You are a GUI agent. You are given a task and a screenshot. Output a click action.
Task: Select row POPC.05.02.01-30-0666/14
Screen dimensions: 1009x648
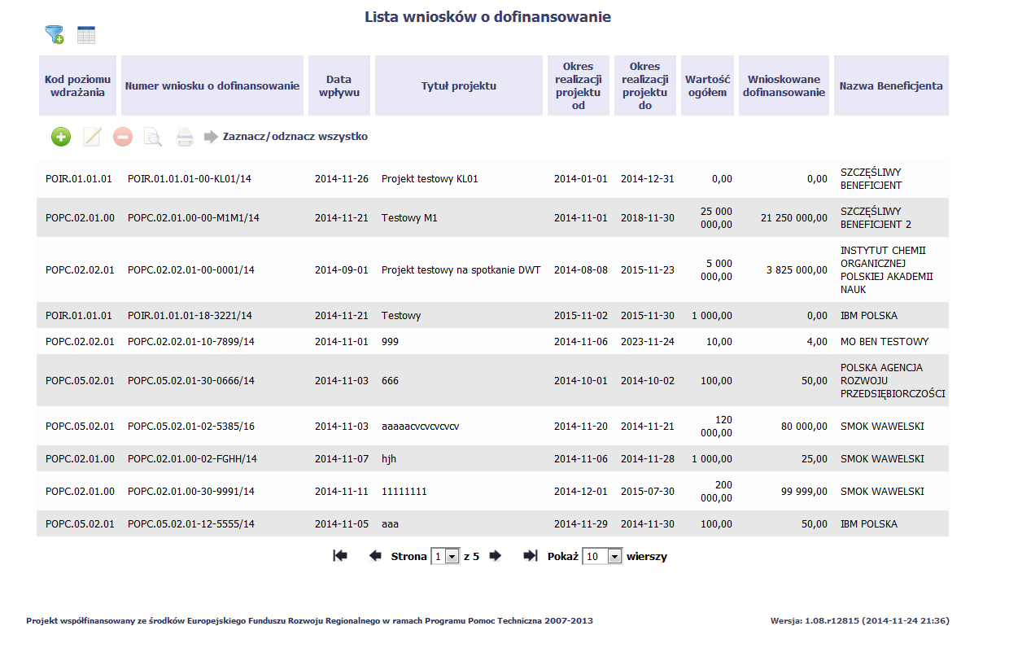click(x=492, y=381)
